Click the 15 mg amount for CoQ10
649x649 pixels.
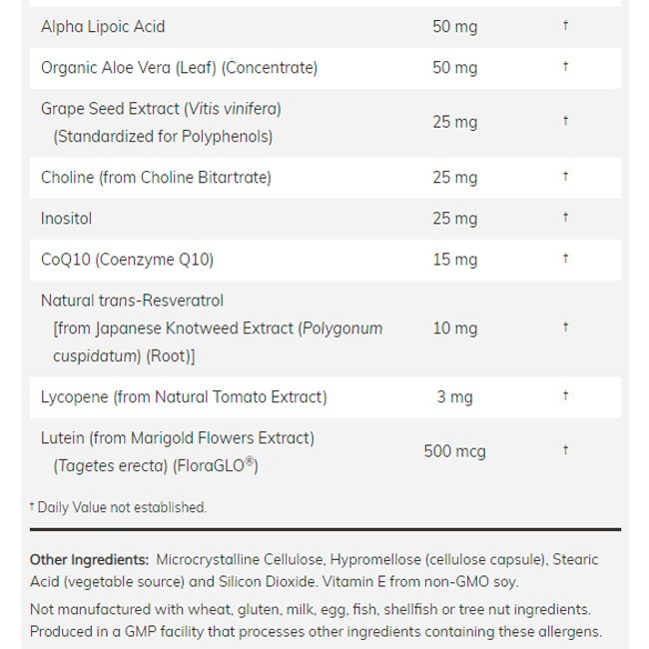coord(455,260)
